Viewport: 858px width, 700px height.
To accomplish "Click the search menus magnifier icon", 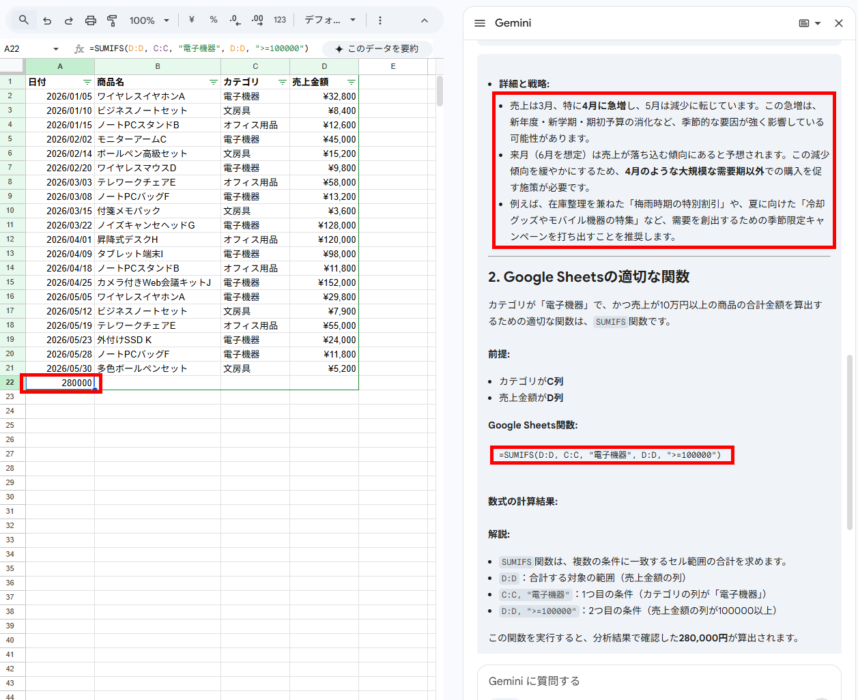I will [x=24, y=20].
